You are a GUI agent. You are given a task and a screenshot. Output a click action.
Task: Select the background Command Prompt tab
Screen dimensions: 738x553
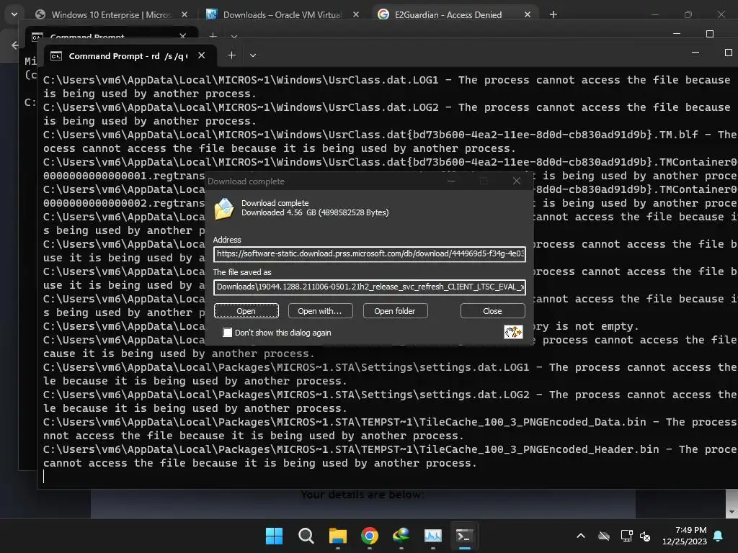(x=87, y=36)
